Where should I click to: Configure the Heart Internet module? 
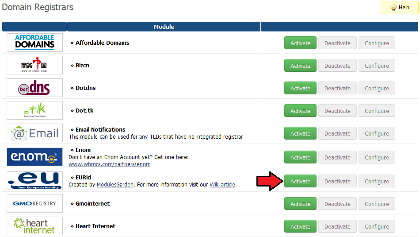[377, 226]
